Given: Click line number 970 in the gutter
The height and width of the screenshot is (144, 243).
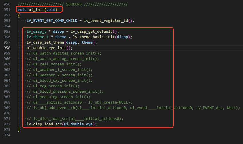Looking at the screenshot, I should pos(7,113).
